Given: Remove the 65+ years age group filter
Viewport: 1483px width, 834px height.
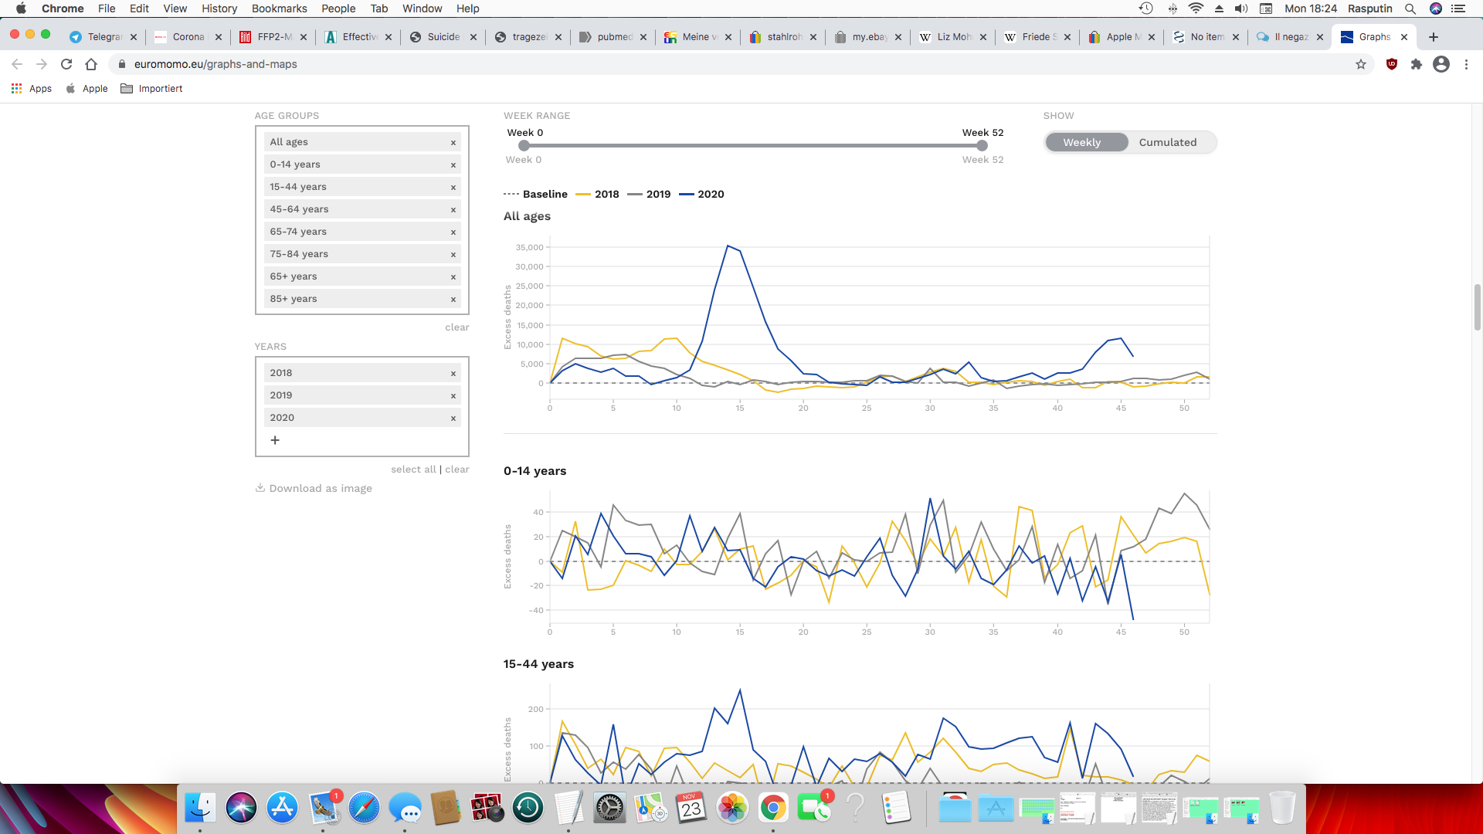Looking at the screenshot, I should (x=454, y=277).
